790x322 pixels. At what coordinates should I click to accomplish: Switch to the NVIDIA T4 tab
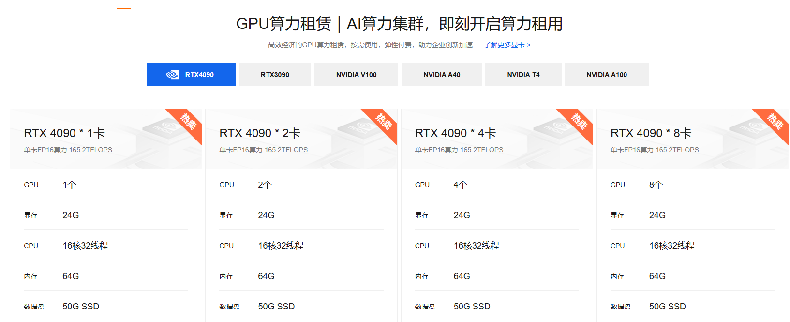coord(523,75)
